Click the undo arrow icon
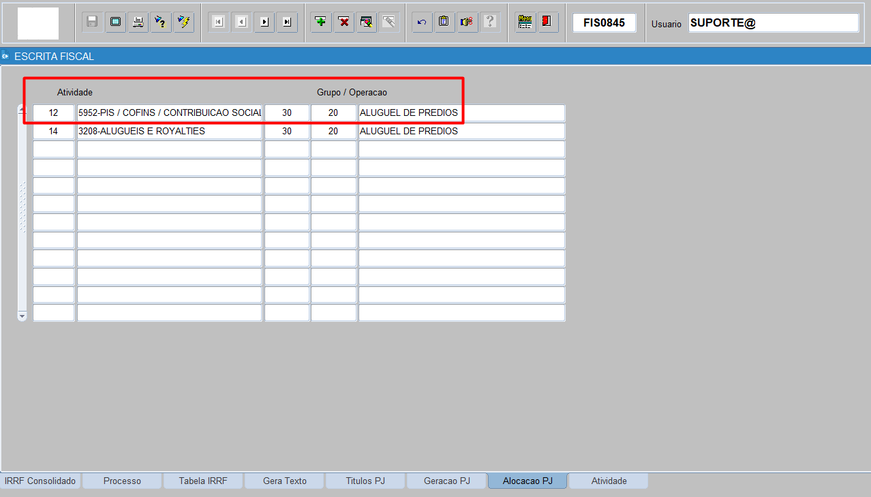The height and width of the screenshot is (497, 871). tap(422, 22)
